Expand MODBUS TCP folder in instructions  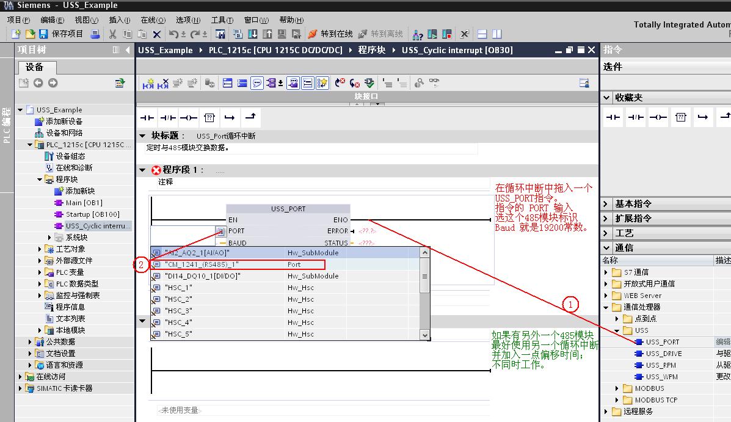pyautogui.click(x=617, y=400)
